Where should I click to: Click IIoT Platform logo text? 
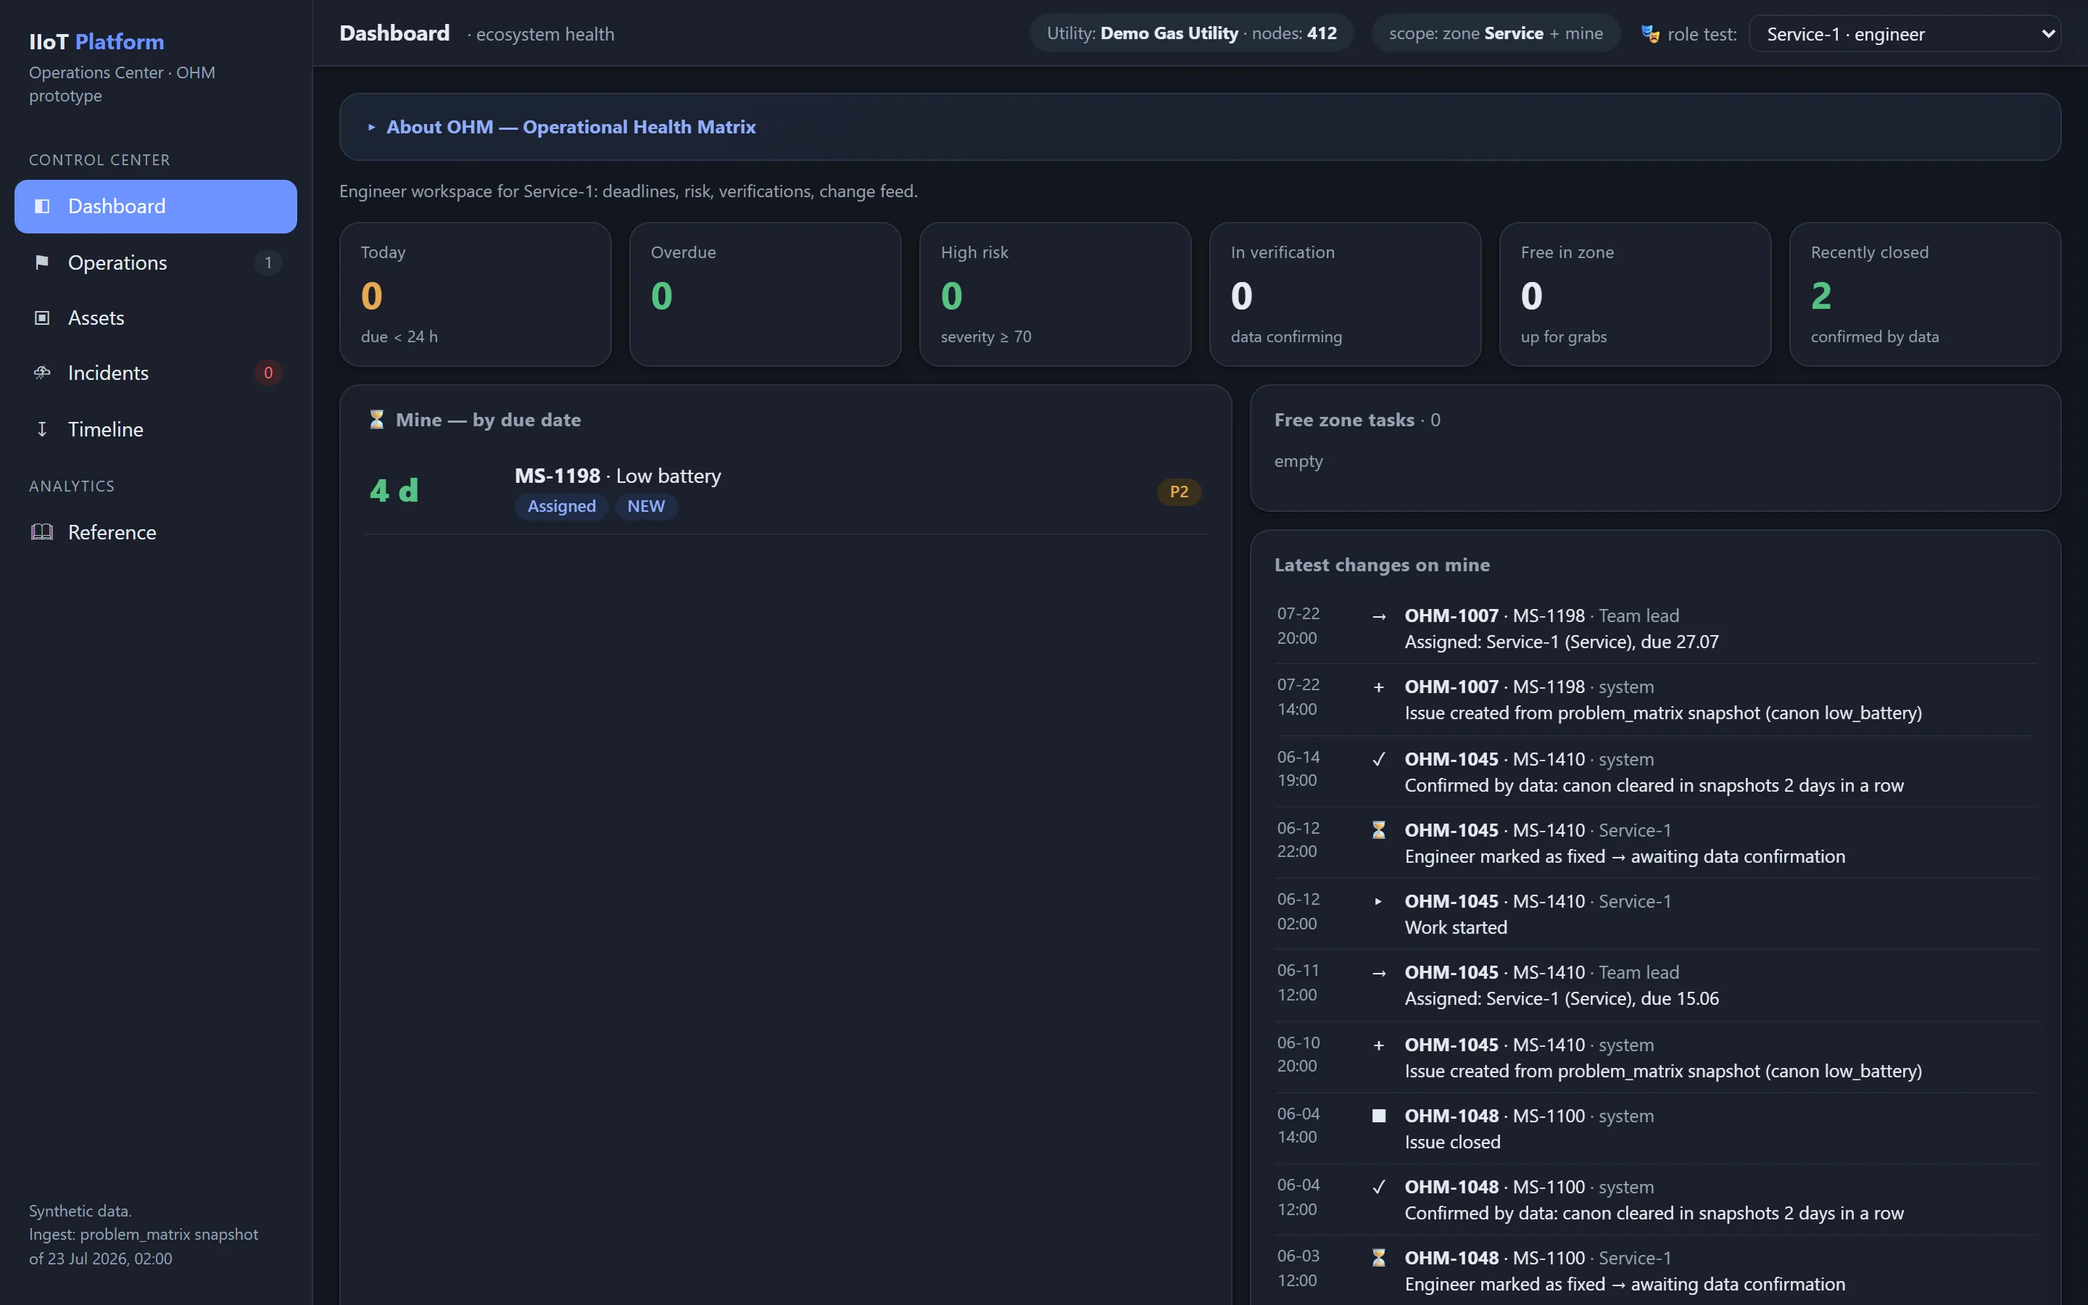[96, 41]
